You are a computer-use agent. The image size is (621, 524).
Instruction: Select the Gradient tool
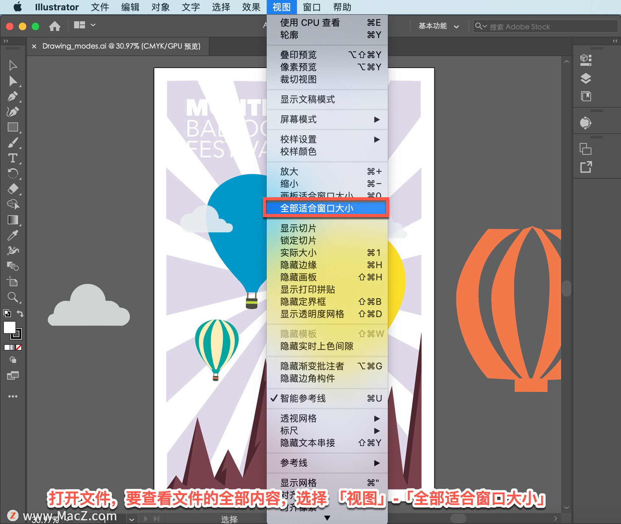[13, 220]
